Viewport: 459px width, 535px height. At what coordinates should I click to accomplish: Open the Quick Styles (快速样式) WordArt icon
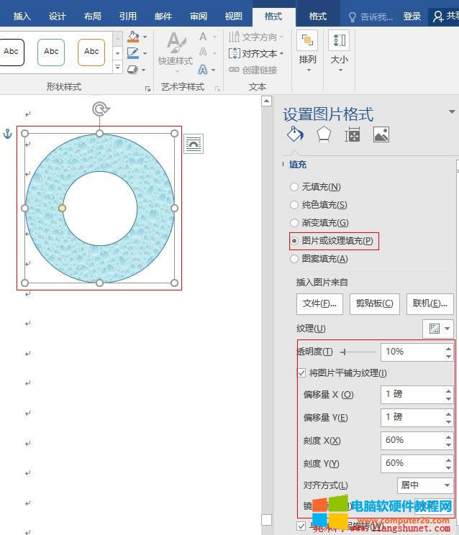coord(176,42)
